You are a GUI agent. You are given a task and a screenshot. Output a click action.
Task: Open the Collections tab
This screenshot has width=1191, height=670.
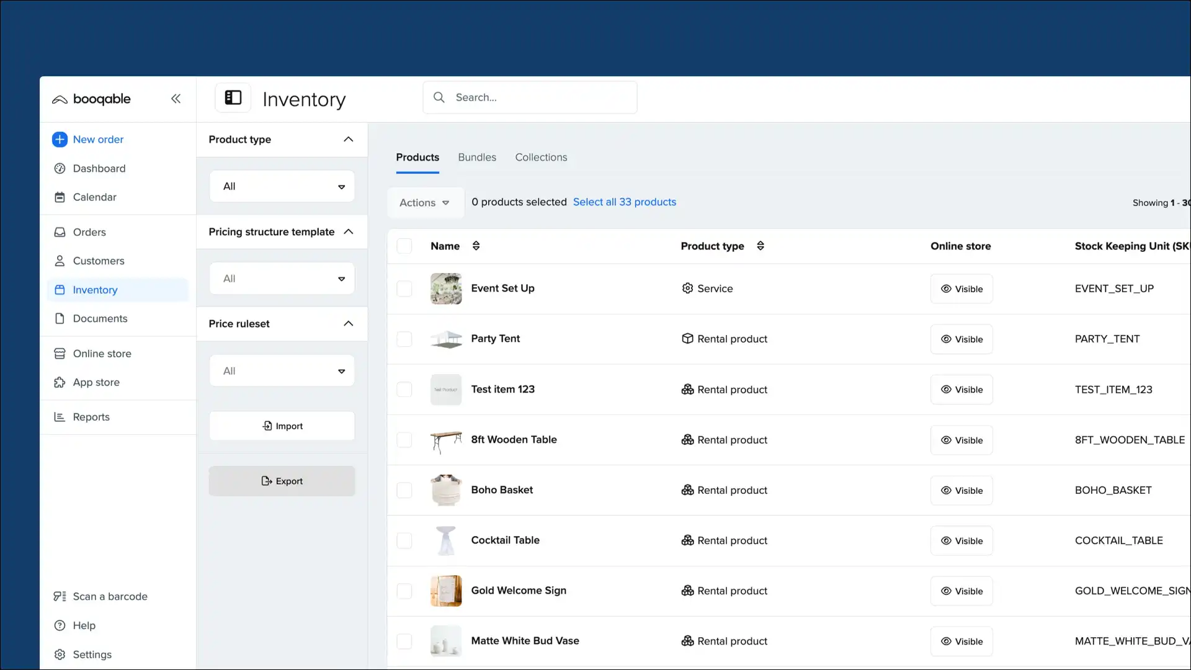click(x=540, y=157)
